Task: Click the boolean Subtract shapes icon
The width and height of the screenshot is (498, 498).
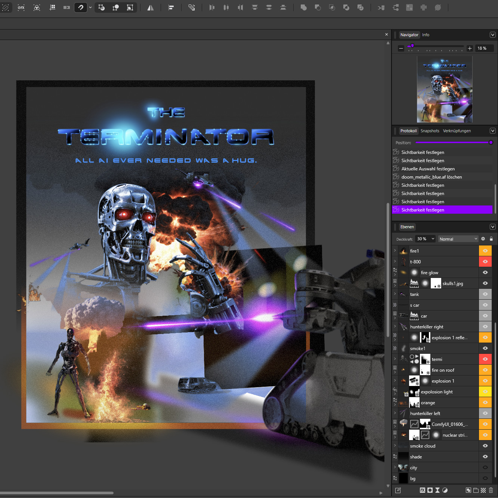Action: coord(318,7)
